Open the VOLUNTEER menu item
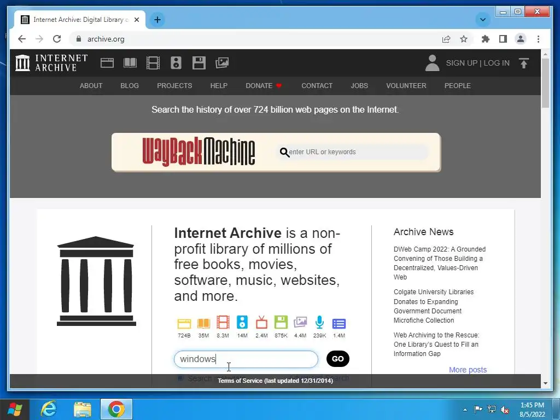Image resolution: width=560 pixels, height=420 pixels. click(x=406, y=86)
